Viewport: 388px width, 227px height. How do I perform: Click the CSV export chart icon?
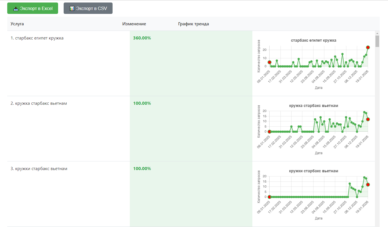pos(72,8)
